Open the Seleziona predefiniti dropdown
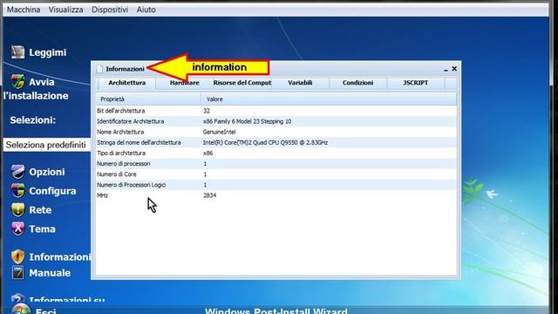558x314 pixels. pos(46,145)
